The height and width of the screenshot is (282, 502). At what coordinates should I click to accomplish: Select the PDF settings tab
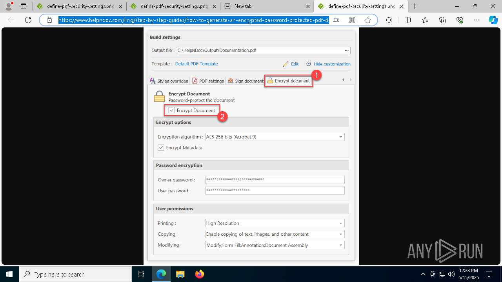[x=208, y=81]
